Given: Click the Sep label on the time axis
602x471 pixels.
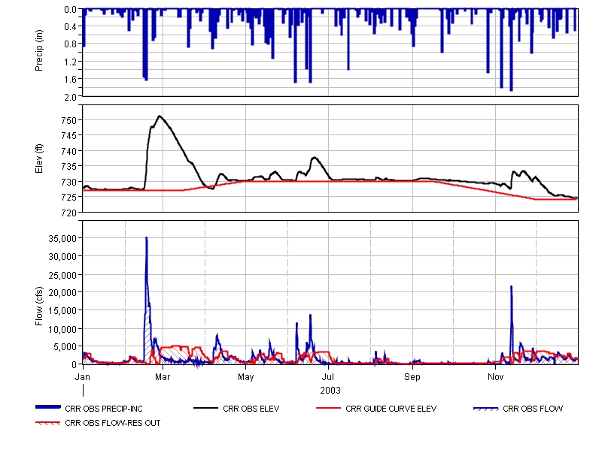Looking at the screenshot, I should [x=412, y=377].
